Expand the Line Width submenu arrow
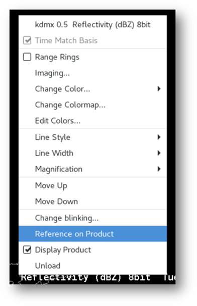The height and width of the screenshot is (306, 197). tap(159, 153)
